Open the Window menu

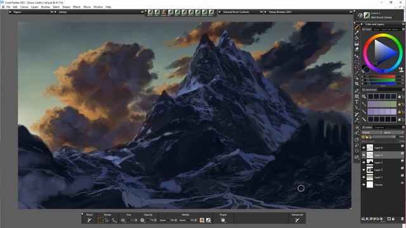click(98, 7)
